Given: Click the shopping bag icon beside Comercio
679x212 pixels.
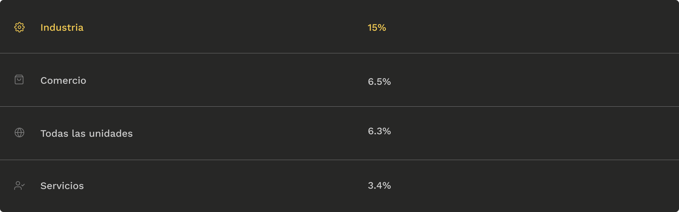Looking at the screenshot, I should point(19,79).
